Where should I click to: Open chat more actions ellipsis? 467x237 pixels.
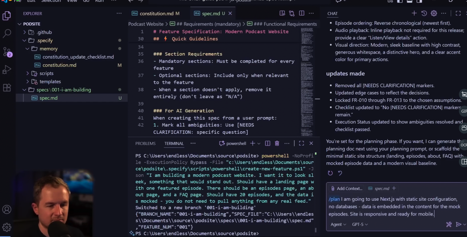tap(444, 13)
